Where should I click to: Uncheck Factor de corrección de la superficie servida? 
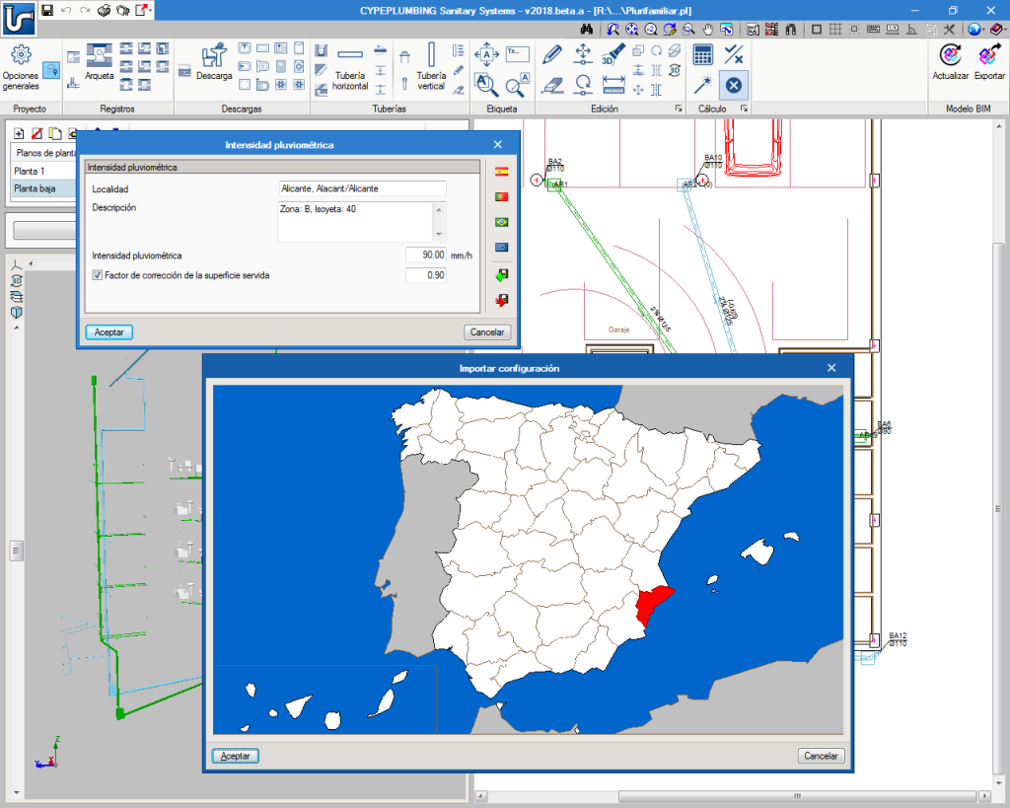click(97, 275)
